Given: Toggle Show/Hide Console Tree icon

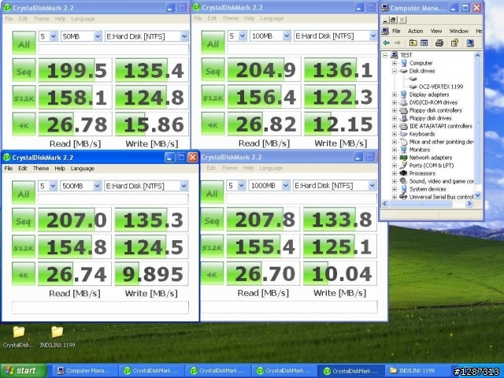Looking at the screenshot, I should point(424,43).
